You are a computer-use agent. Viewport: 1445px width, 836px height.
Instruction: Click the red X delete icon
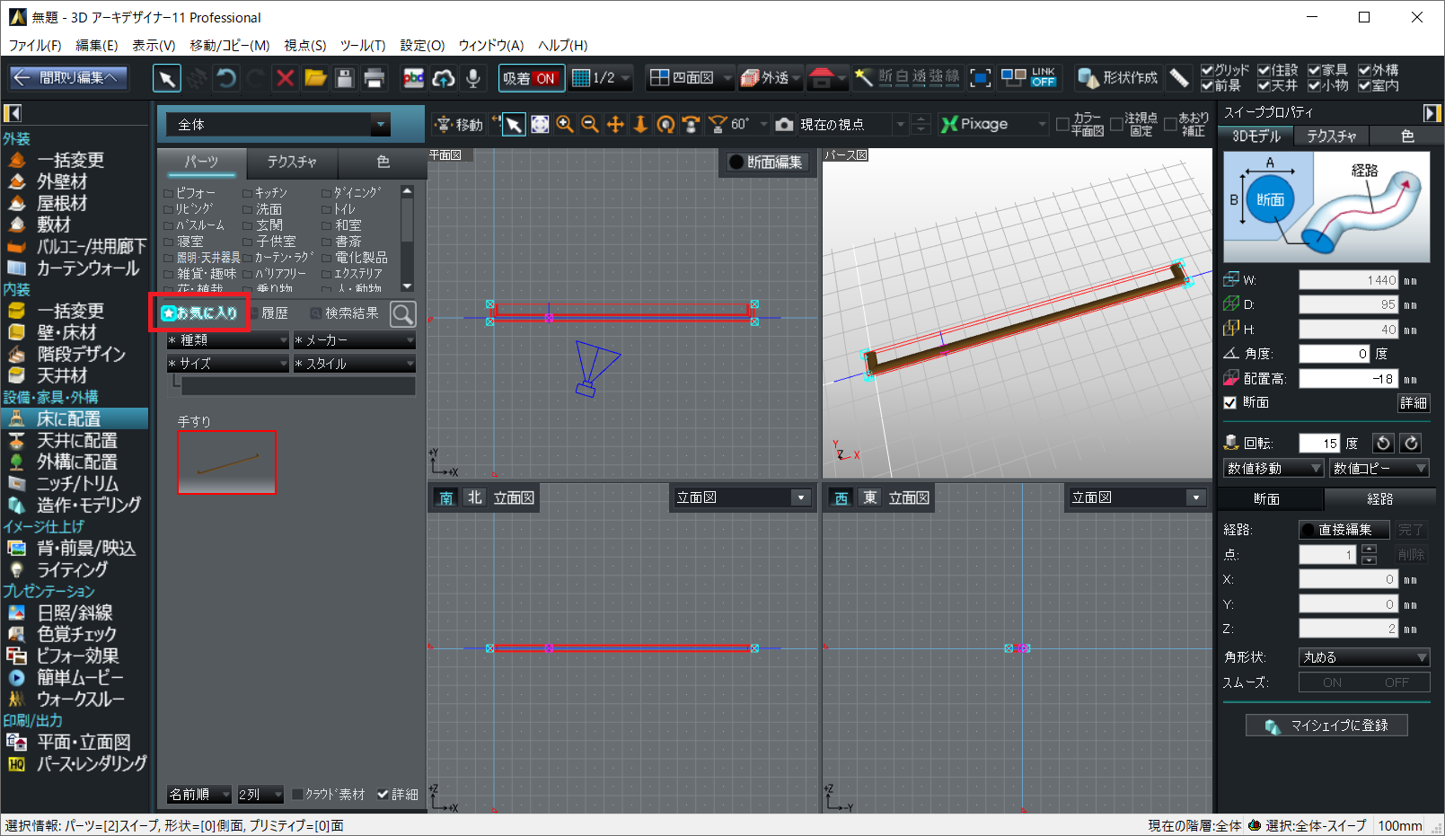(285, 78)
